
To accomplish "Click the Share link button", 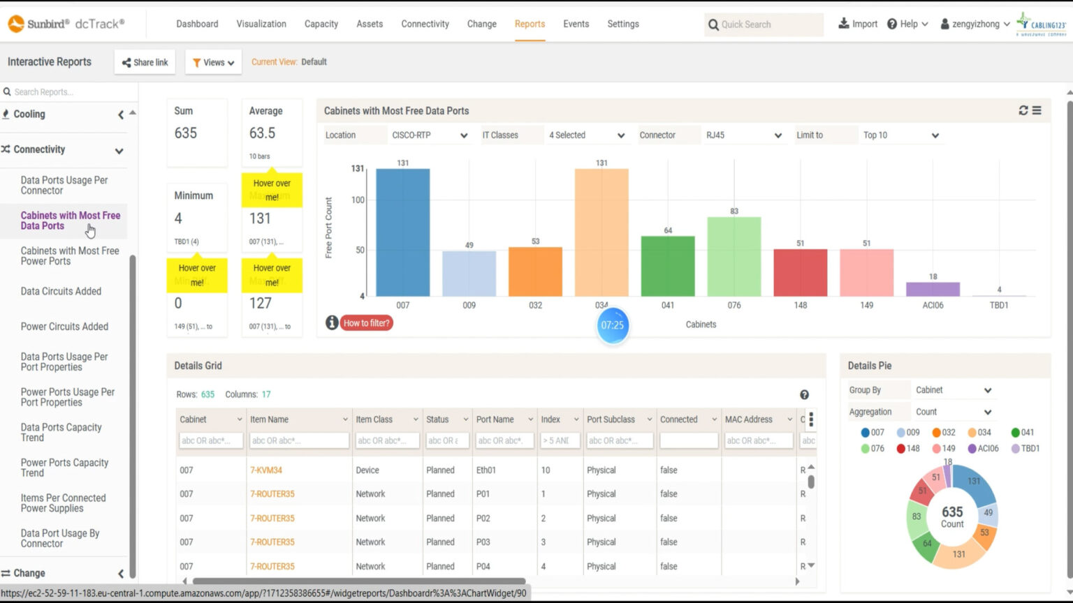I will (145, 62).
